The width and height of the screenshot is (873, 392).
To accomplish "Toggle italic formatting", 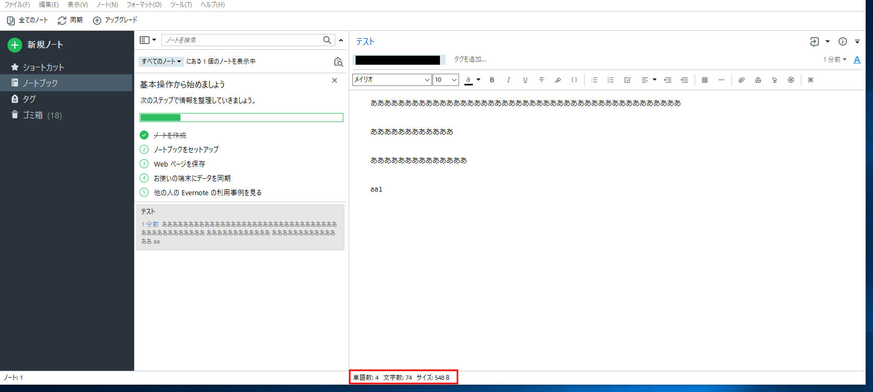I will [508, 80].
